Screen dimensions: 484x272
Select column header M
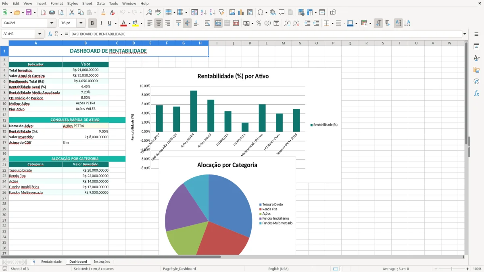(x=283, y=43)
